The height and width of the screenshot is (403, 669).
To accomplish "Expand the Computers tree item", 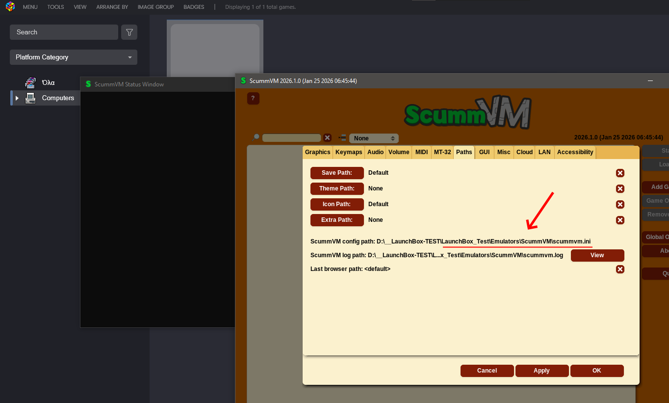I will tap(17, 98).
